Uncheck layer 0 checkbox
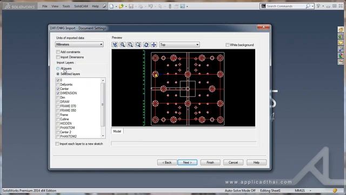Image resolution: width=346 pixels, height=195 pixels. point(58,80)
